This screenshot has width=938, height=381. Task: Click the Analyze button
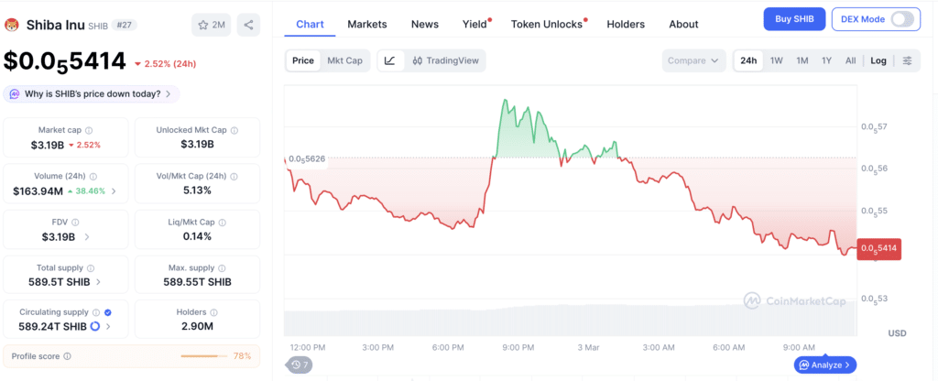[x=825, y=365]
